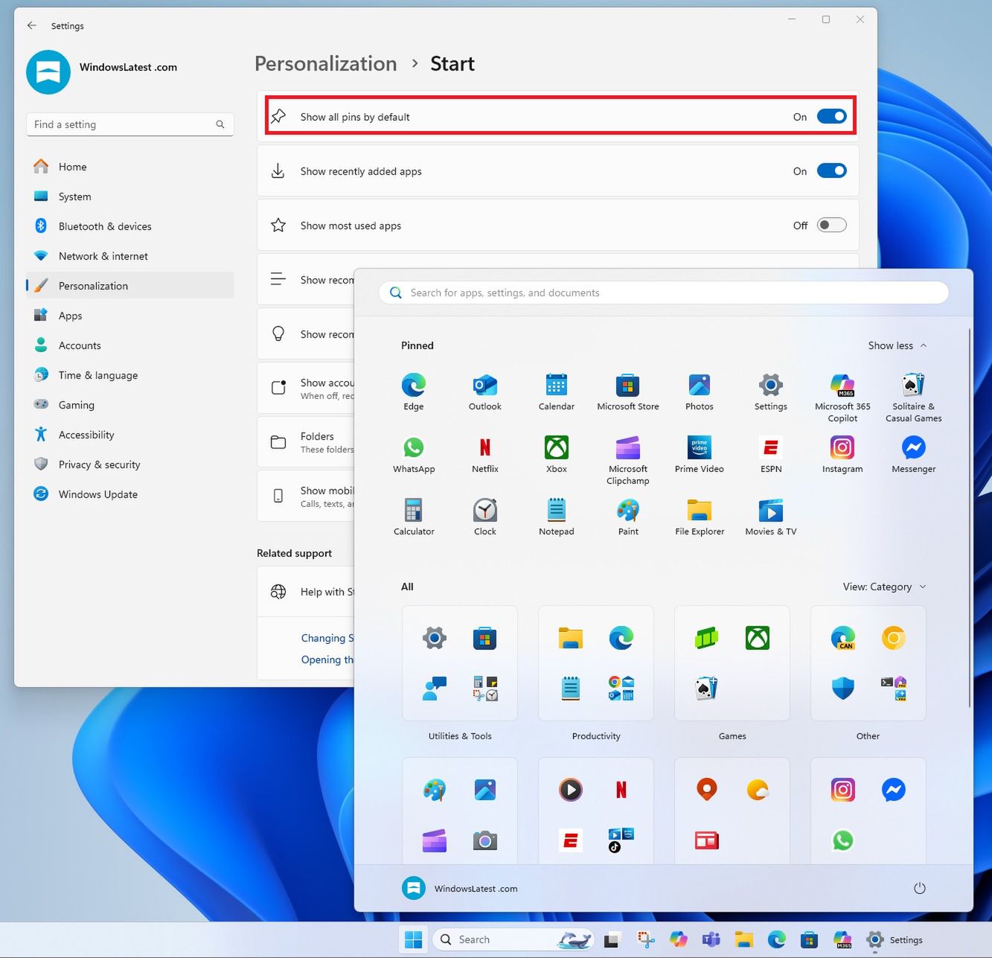This screenshot has height=958, width=992.
Task: Disable Show all pins by default
Action: click(x=831, y=116)
